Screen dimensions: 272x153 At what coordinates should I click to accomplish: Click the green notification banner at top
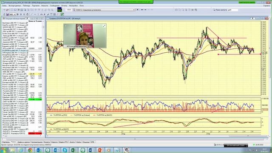(x=136, y=2)
